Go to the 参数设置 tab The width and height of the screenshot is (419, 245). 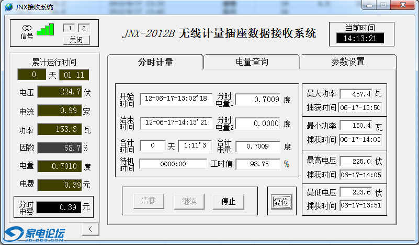[x=348, y=62]
